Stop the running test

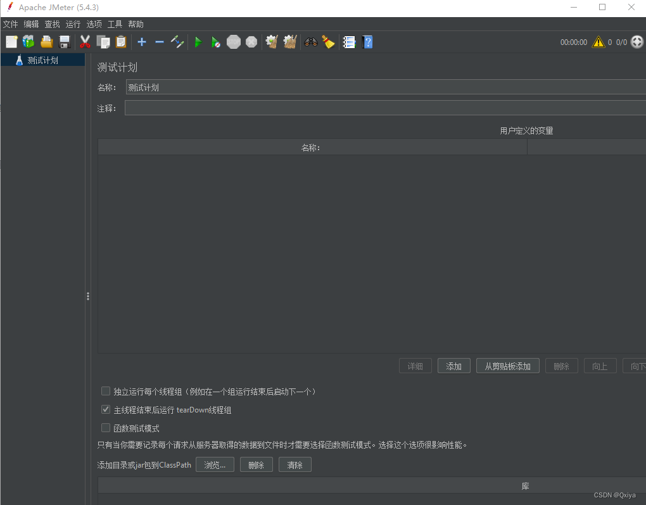point(234,42)
